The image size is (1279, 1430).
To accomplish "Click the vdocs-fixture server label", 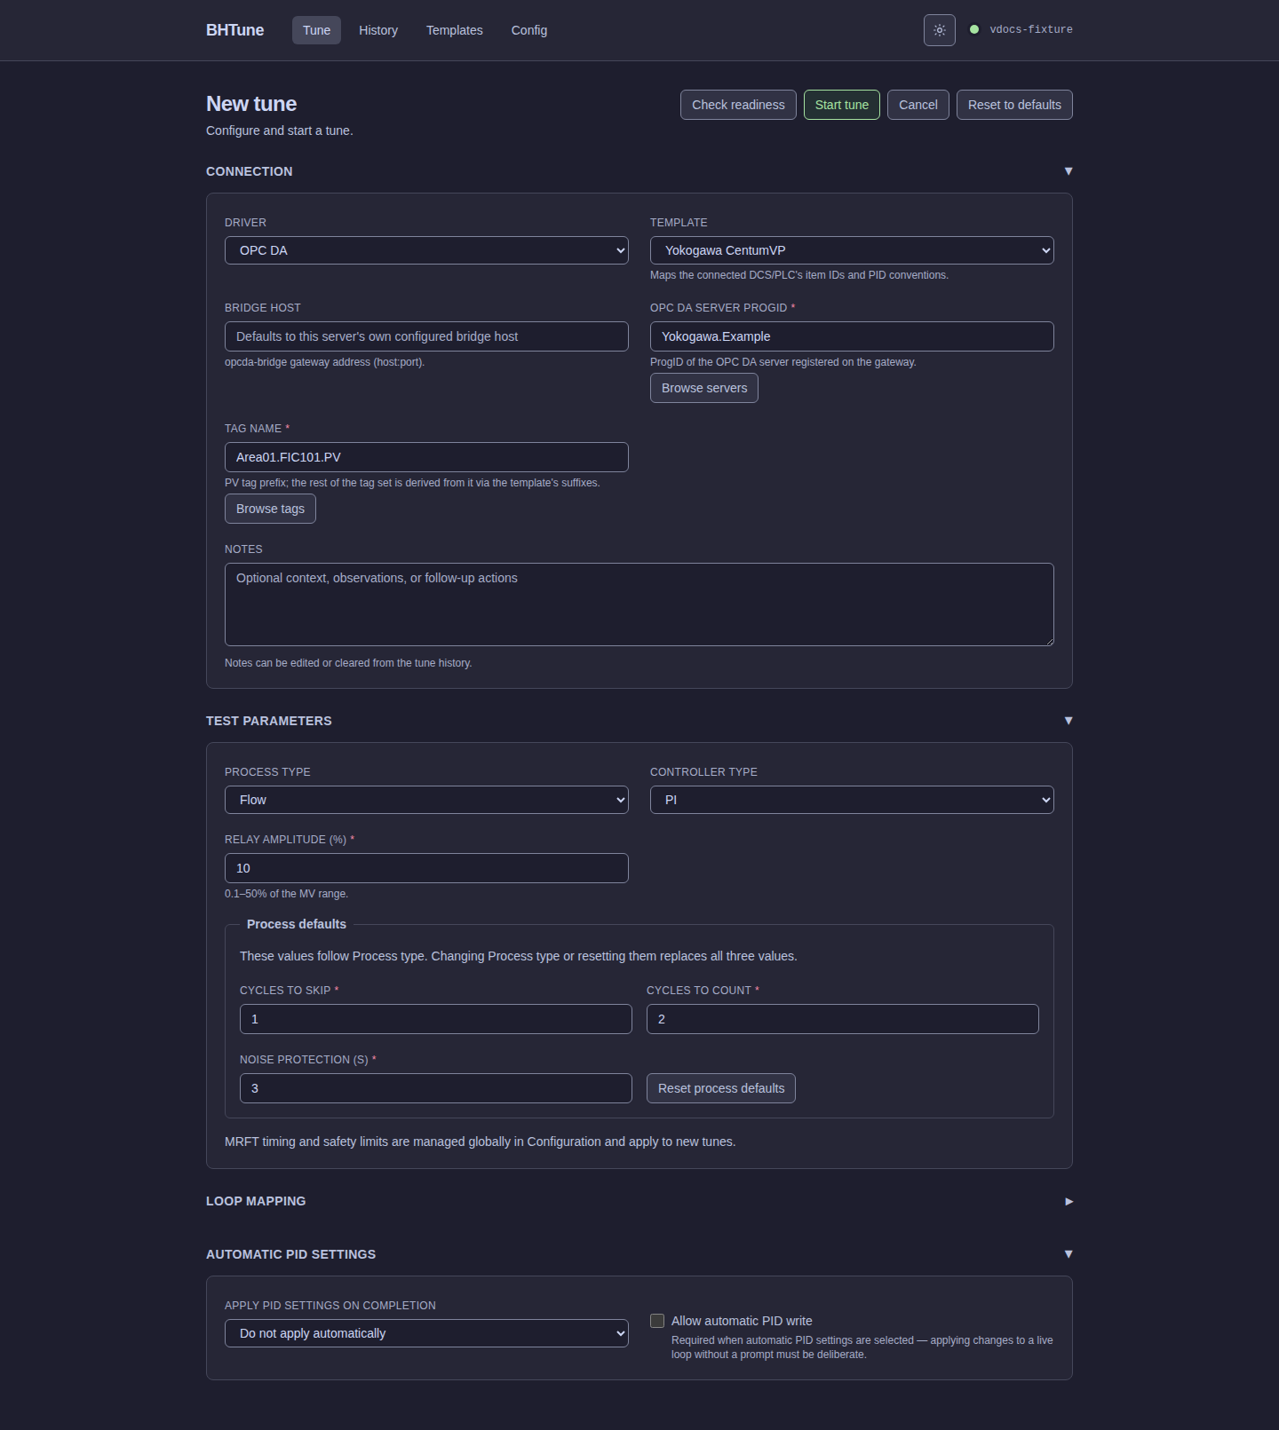I will point(1031,29).
